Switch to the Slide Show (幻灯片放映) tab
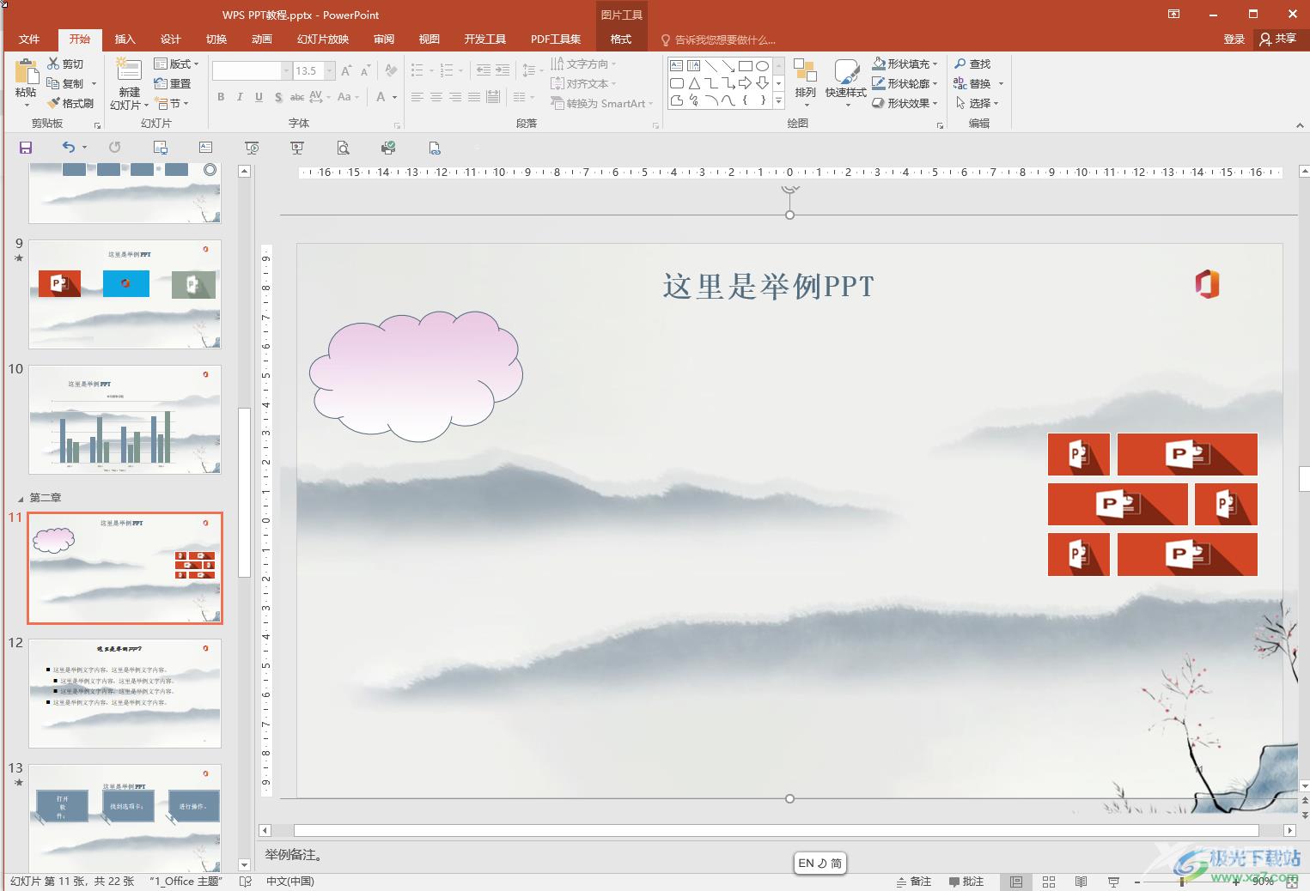This screenshot has height=891, width=1310. (x=323, y=39)
